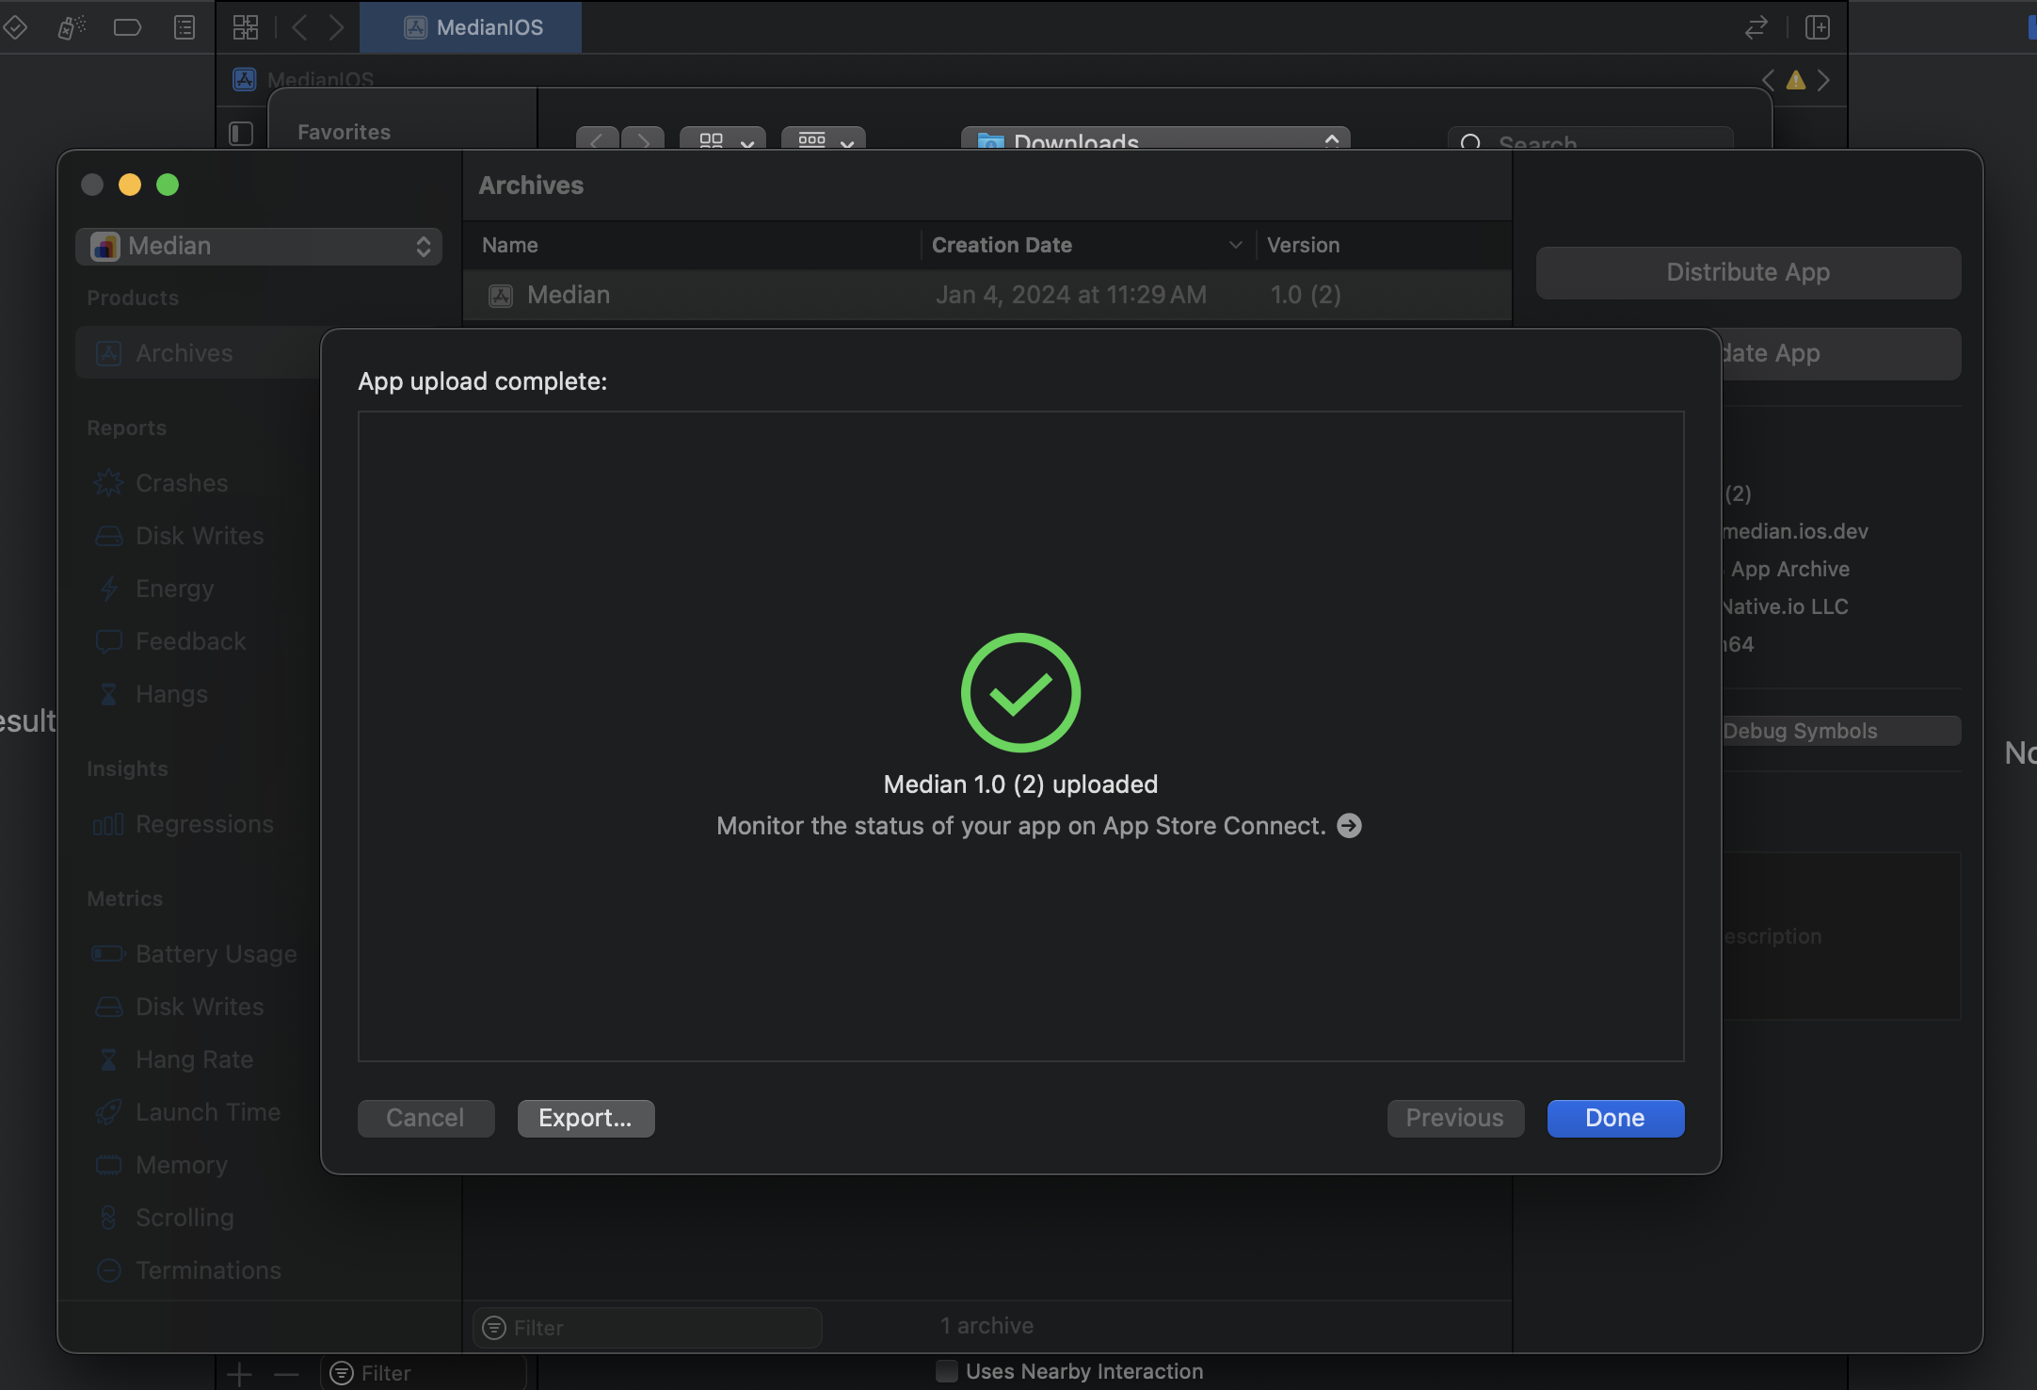Open App Store Connect arrow link

point(1349,826)
